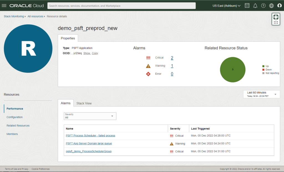284x172 pixels.
Task: Select the Properties tab
Action: pyautogui.click(x=68, y=38)
